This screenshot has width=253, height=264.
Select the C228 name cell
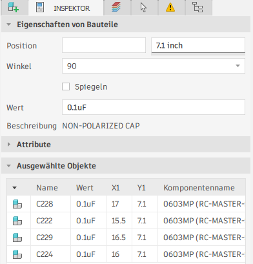(51, 204)
